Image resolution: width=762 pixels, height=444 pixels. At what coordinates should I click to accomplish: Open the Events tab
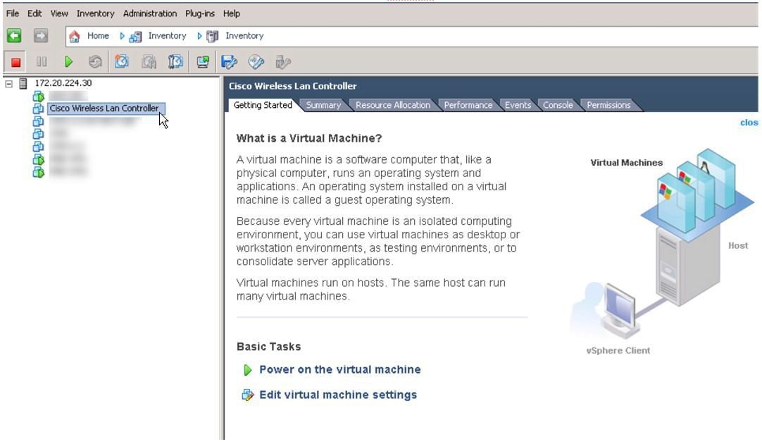pyautogui.click(x=518, y=105)
